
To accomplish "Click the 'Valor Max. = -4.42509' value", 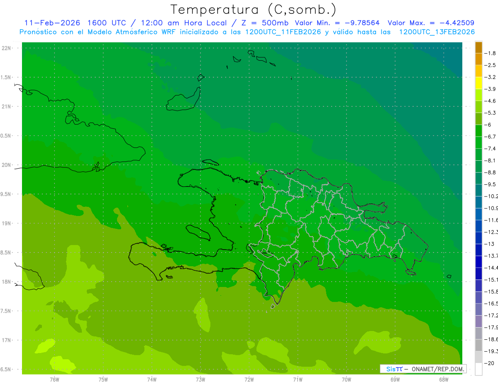I will (x=431, y=23).
